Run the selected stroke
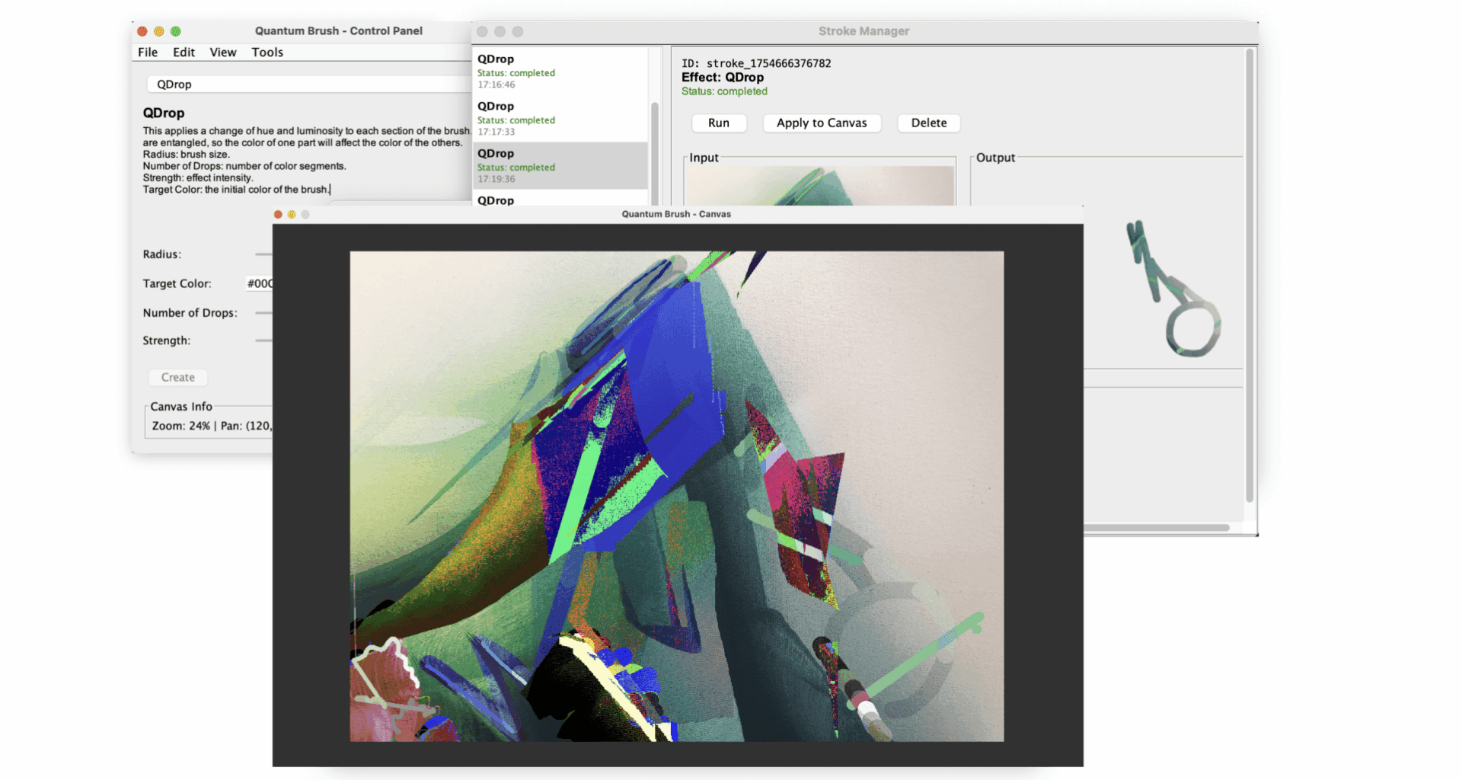This screenshot has height=780, width=1462. coord(718,123)
